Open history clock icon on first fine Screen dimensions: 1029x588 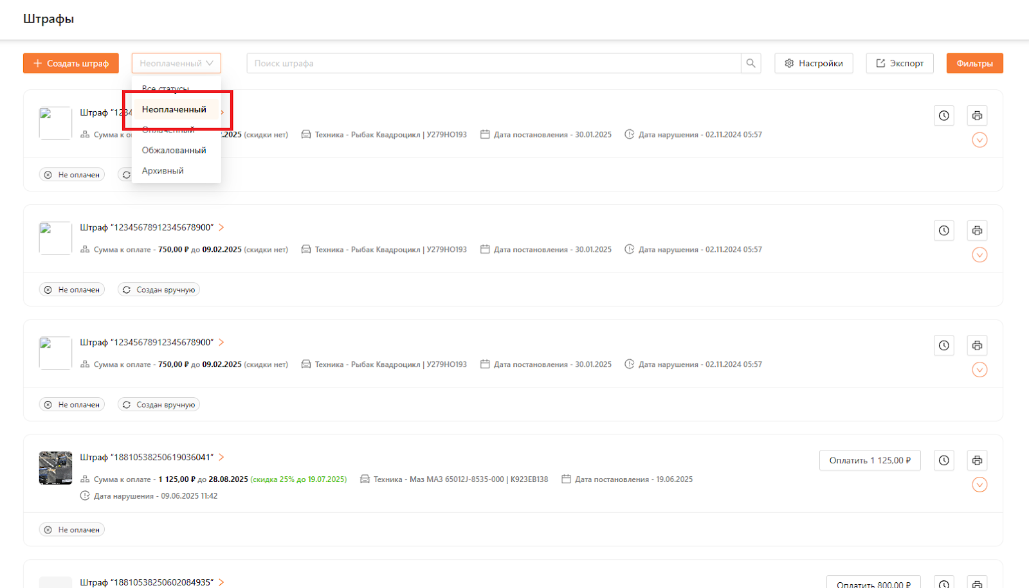(943, 116)
